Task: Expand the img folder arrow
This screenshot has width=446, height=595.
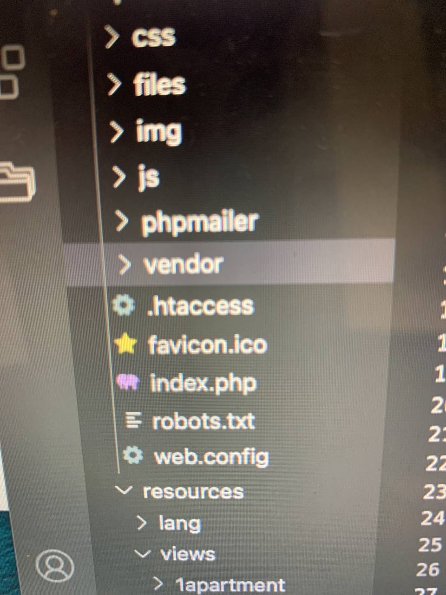Action: pyautogui.click(x=117, y=132)
